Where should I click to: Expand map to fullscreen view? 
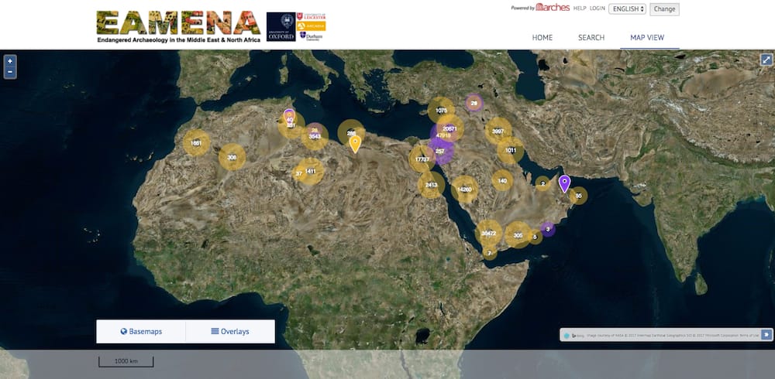tap(766, 60)
